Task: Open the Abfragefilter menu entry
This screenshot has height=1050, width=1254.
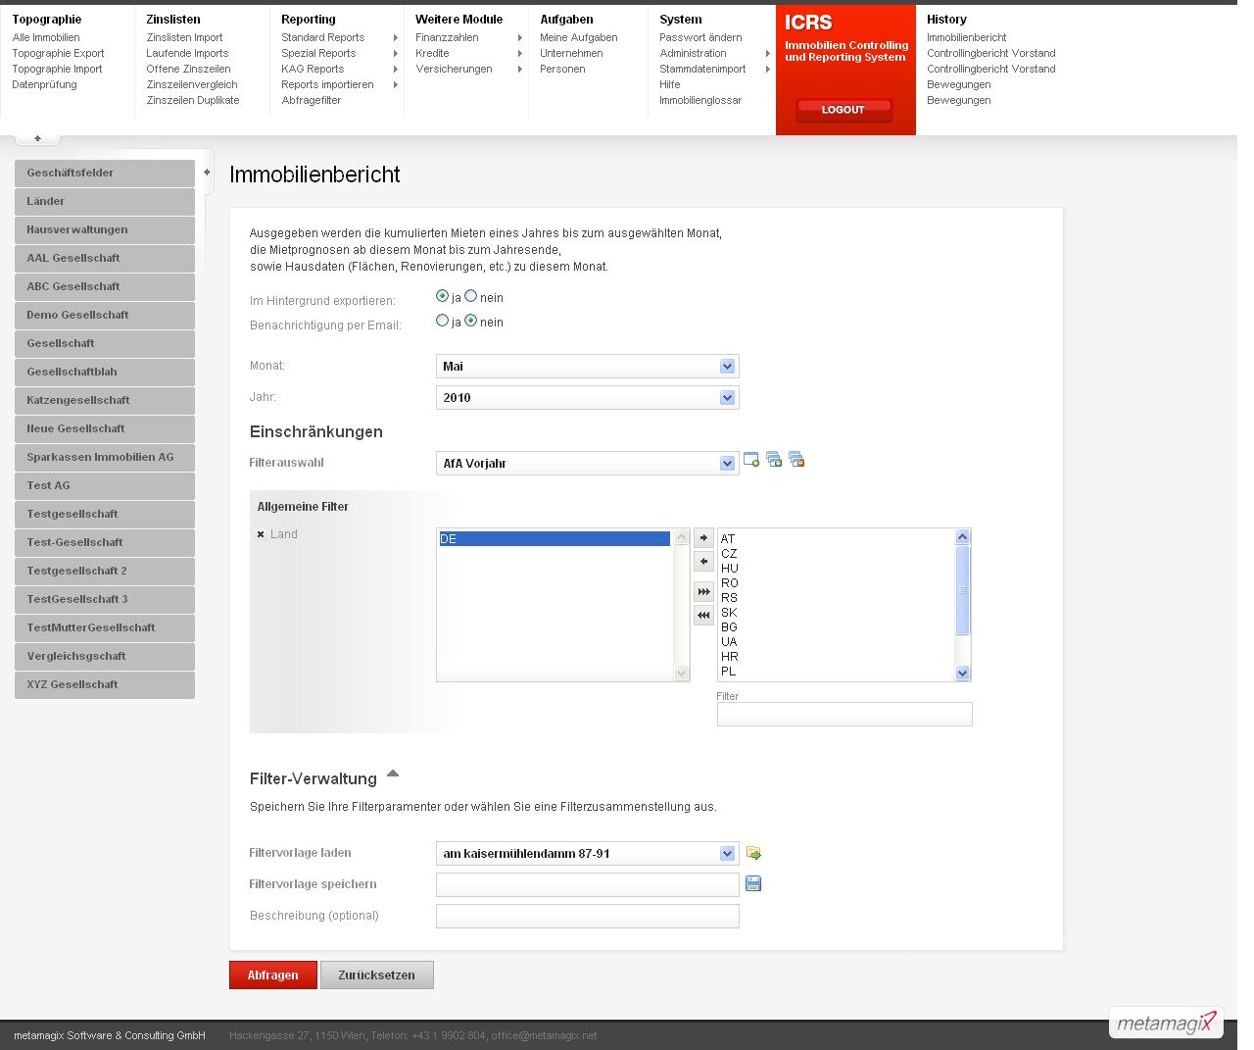Action: 311,100
